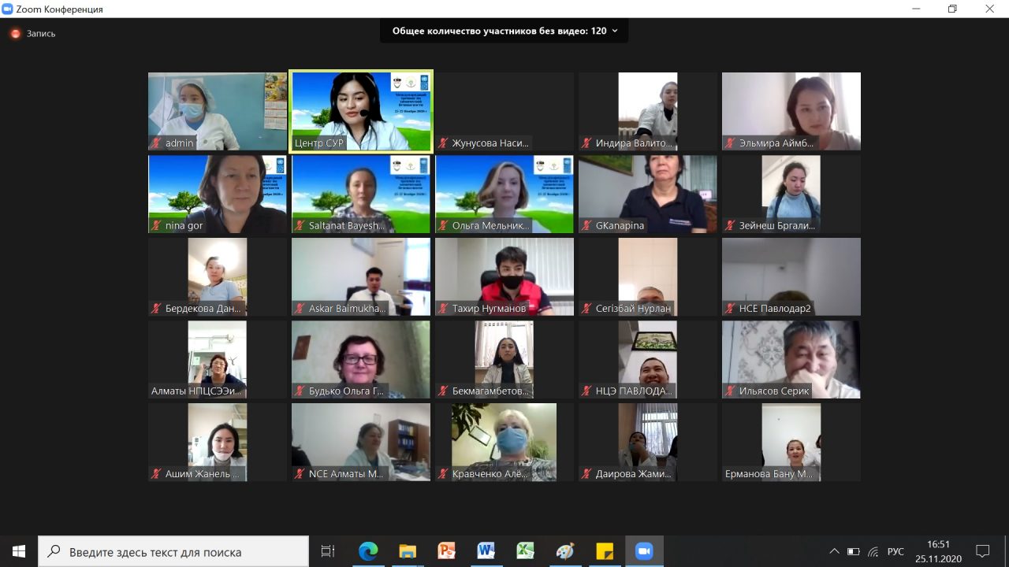Expand the hidden system tray icons
1009x567 pixels.
point(834,551)
